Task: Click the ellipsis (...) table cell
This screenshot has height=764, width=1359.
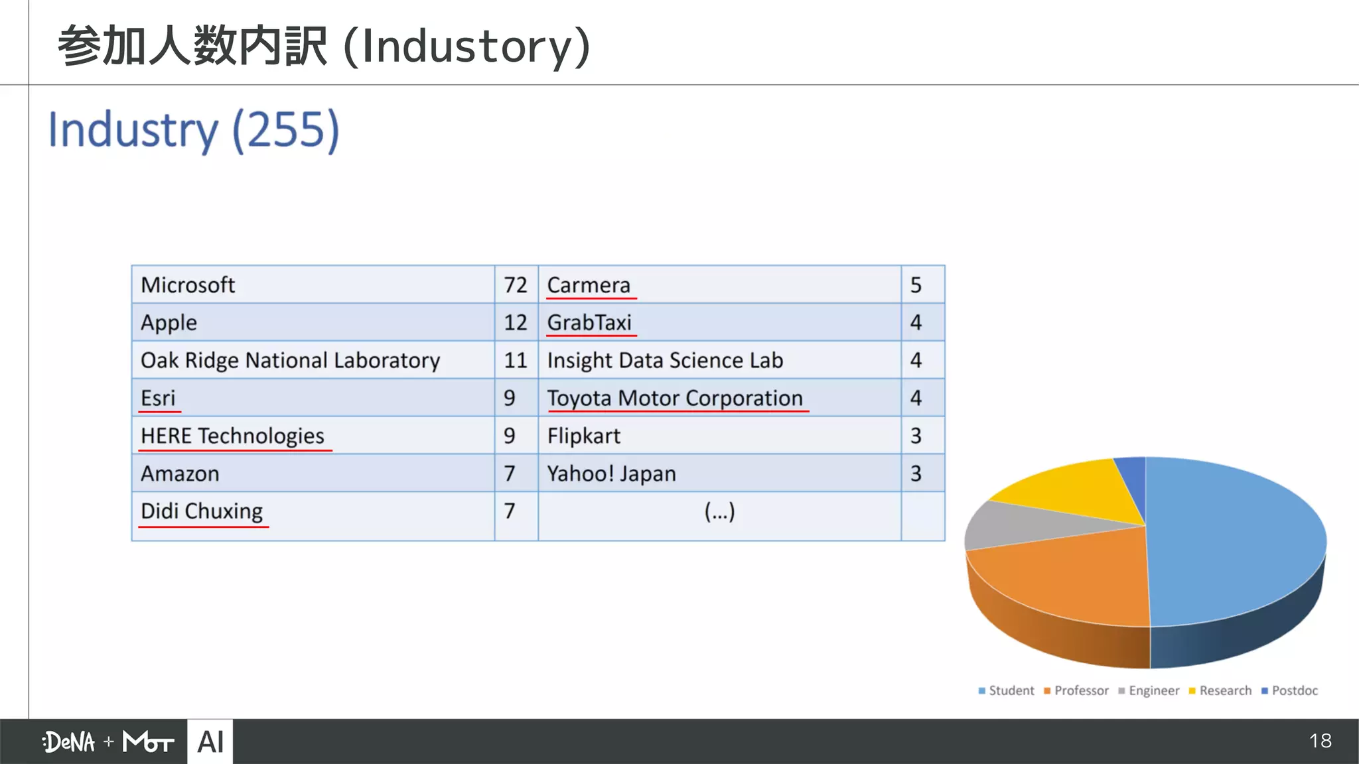Action: [719, 512]
